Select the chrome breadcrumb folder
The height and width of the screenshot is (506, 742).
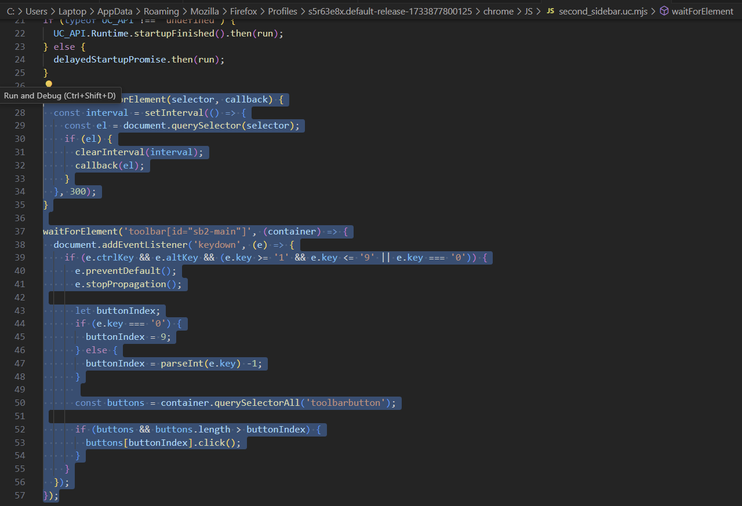point(499,11)
